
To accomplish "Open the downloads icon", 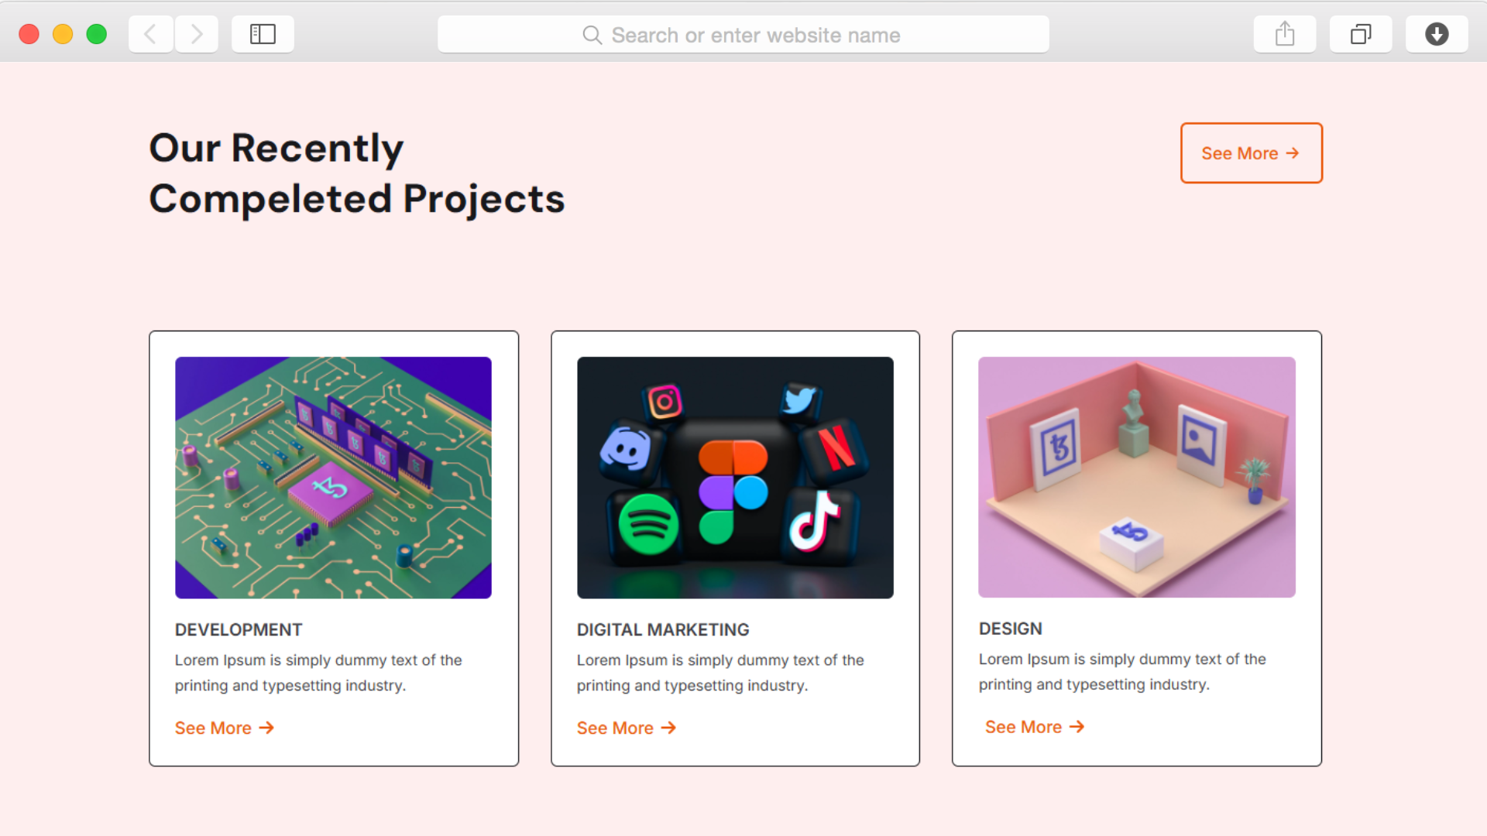I will pos(1437,34).
